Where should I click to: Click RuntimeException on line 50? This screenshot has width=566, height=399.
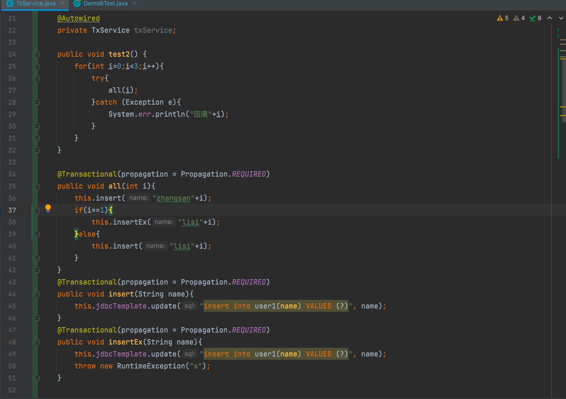[x=151, y=366]
